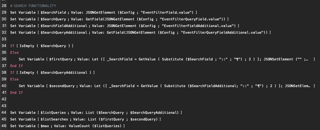Select the SEARCH FUNCTIONALITY comment line
This screenshot has height=130, width=320.
pyautogui.click(x=33, y=6)
